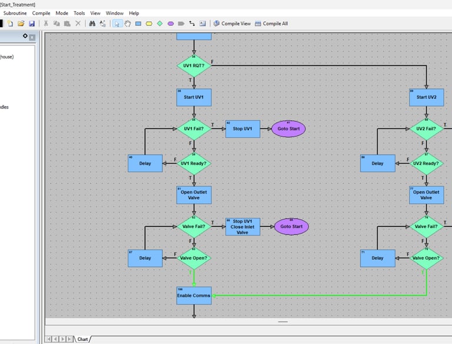Pick the blue rectangle Action block tool

[x=138, y=24]
